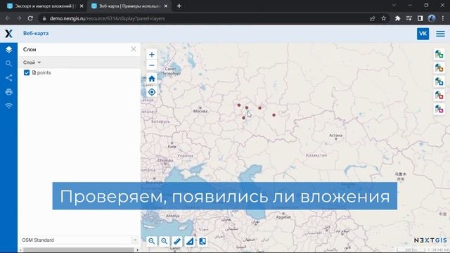Open the hamburger main menu

click(x=441, y=34)
